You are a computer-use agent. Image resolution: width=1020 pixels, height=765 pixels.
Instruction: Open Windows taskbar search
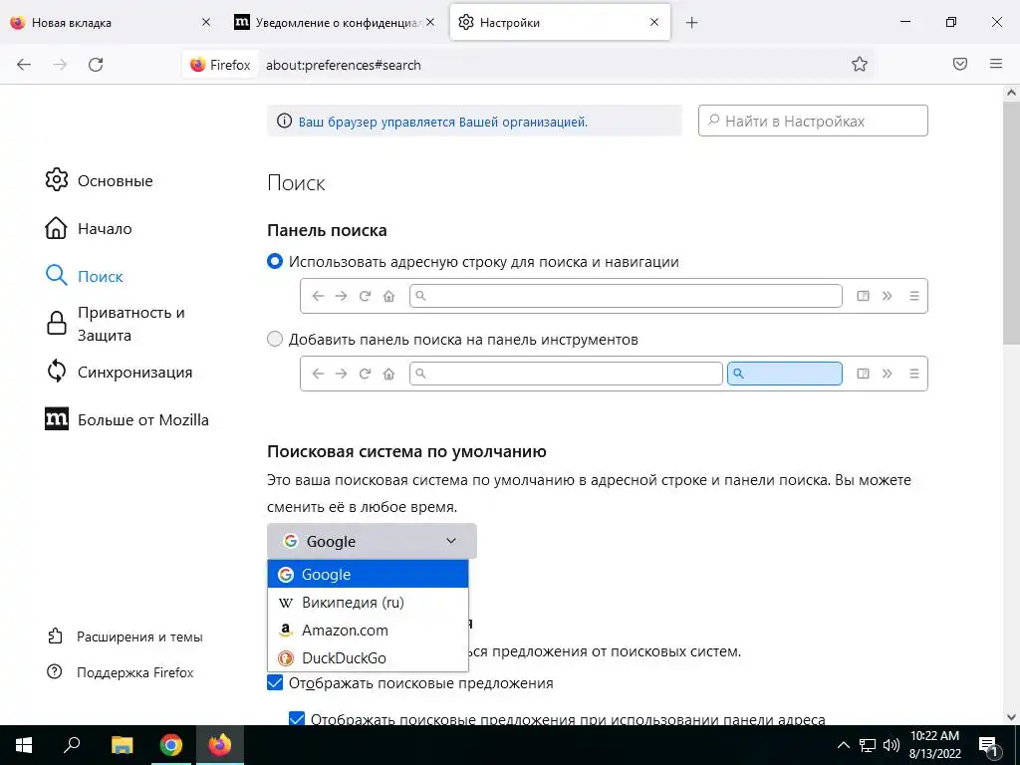coord(72,745)
